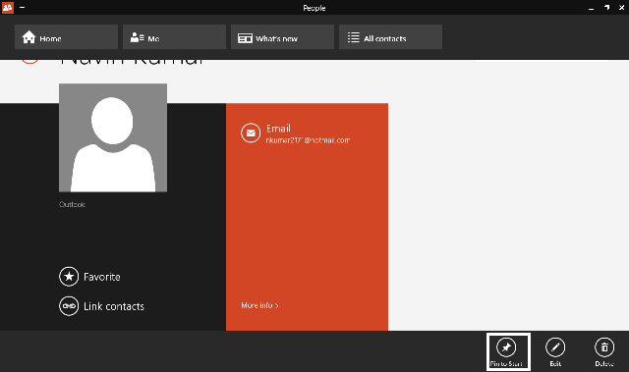Show All contacts list
The image size is (629, 372).
click(x=390, y=37)
